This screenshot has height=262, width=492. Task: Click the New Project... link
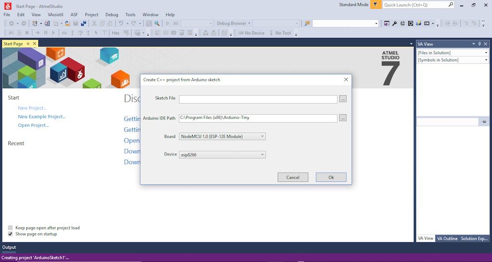point(32,108)
